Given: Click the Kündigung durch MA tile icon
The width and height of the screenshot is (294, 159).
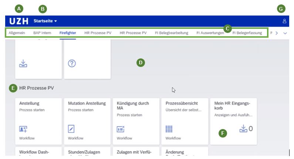Looking at the screenshot, I should click(121, 129).
